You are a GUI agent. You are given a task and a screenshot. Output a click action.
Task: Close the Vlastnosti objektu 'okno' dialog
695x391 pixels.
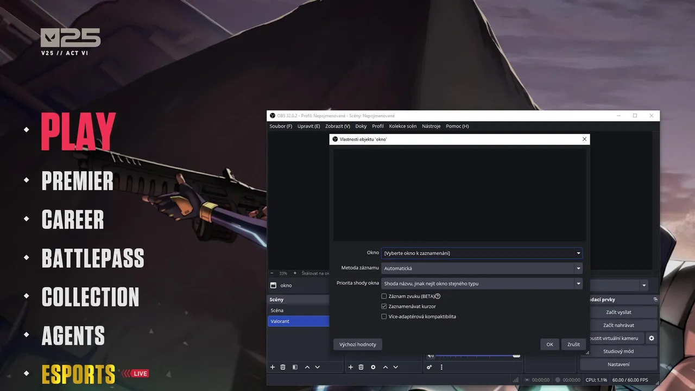pos(584,140)
